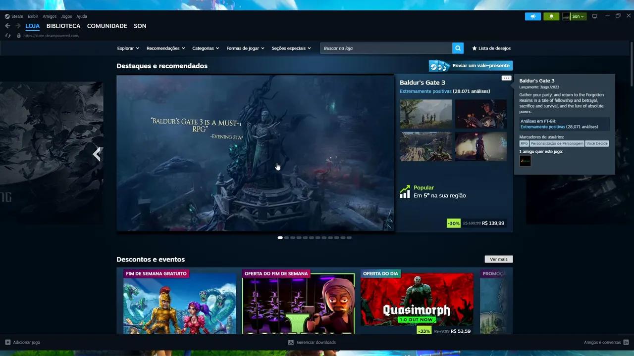Click the Buscar na loja search field
The height and width of the screenshot is (356, 634).
pos(386,48)
